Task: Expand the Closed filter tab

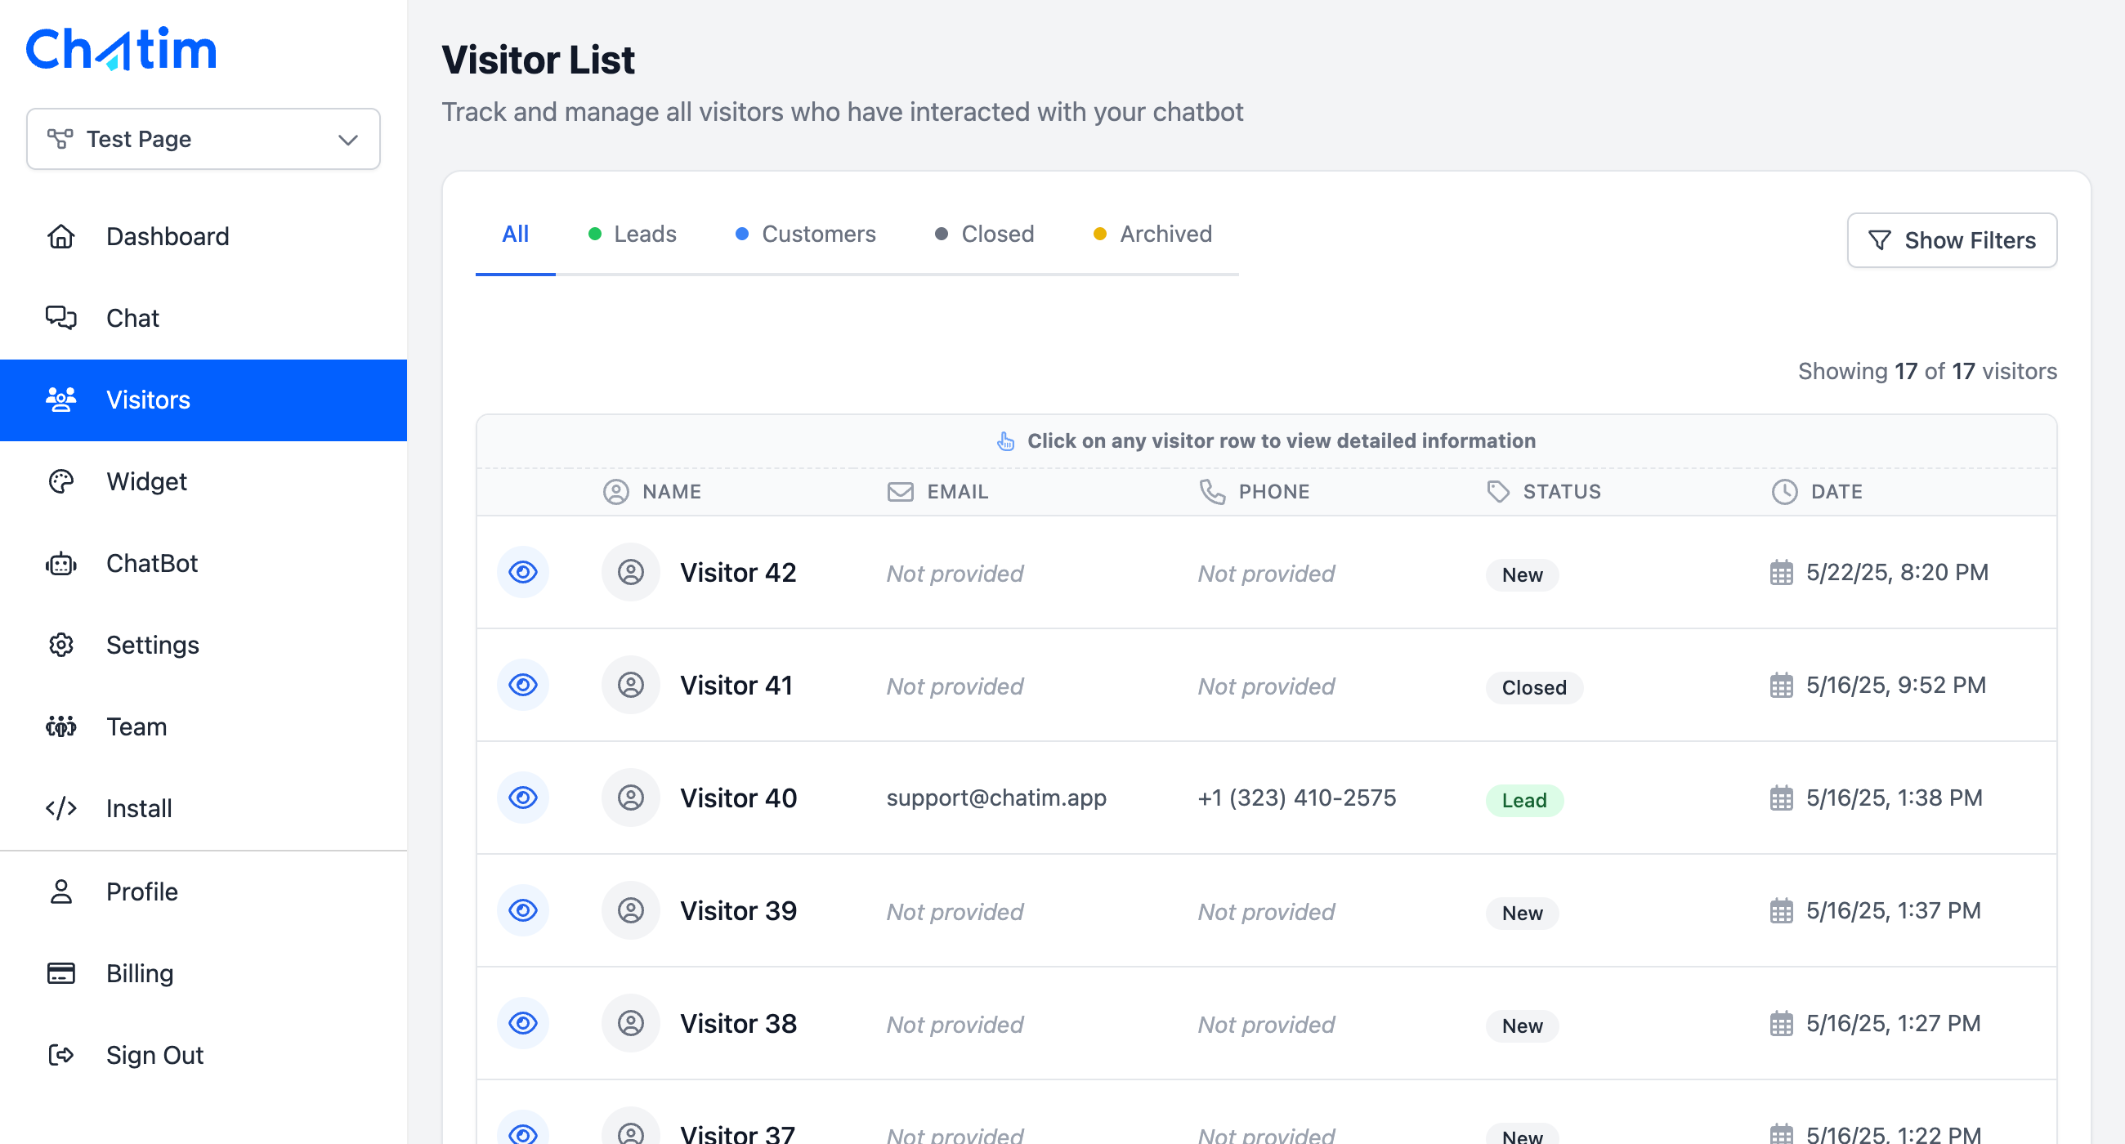Action: coord(984,235)
